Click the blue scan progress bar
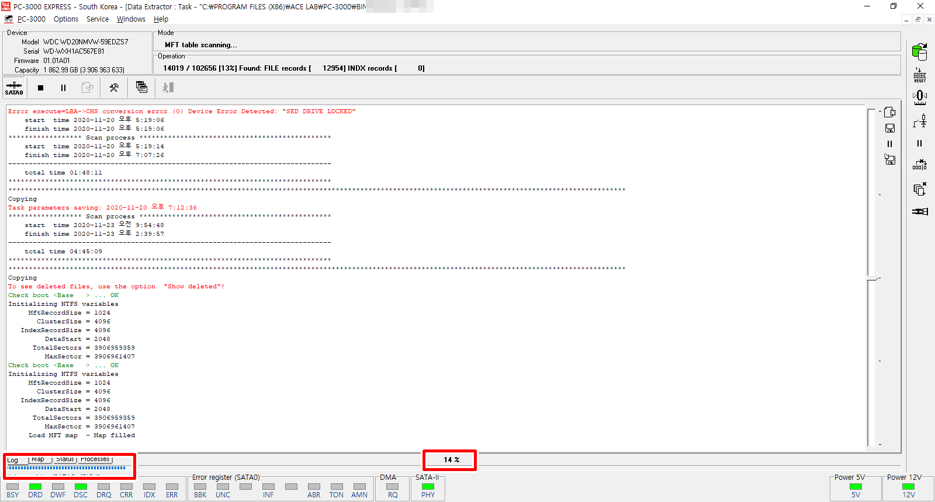 (x=67, y=468)
